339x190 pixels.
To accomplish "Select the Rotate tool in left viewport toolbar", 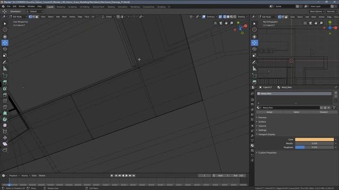I will pos(5,49).
